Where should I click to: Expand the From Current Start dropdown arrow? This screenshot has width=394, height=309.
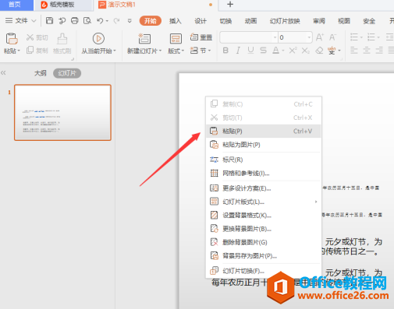[115, 51]
